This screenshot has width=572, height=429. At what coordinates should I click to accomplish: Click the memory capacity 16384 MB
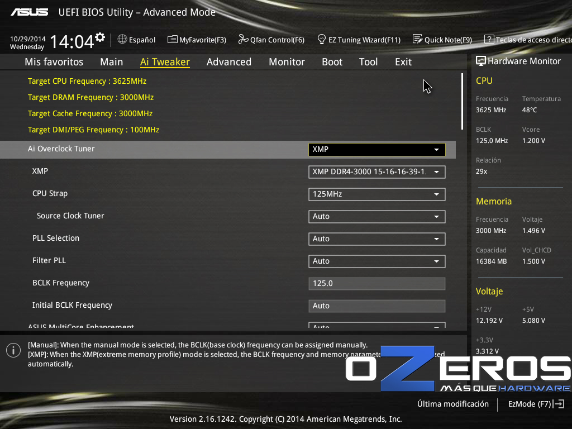pyautogui.click(x=492, y=261)
